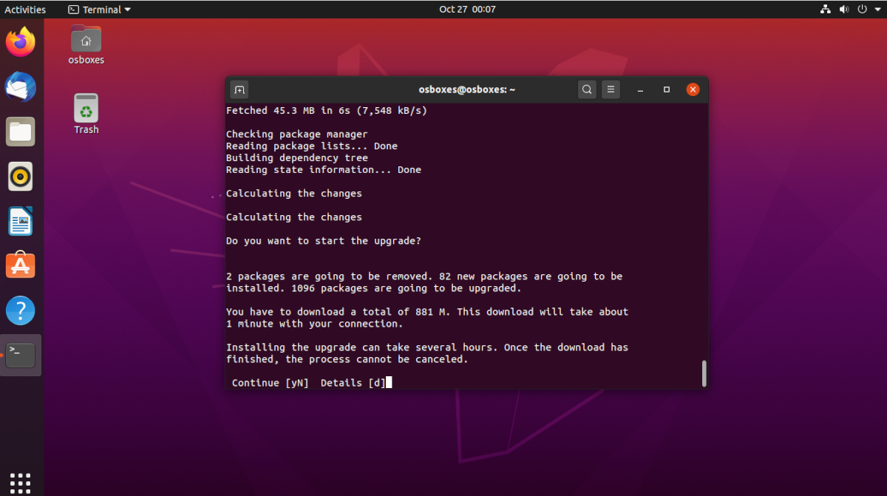
Task: Open the osboxes folder on the desktop
Action: (85, 38)
